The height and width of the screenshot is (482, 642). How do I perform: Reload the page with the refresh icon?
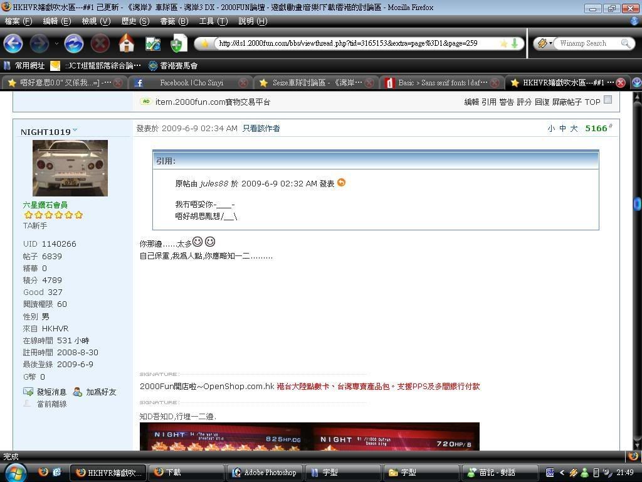coord(73,43)
